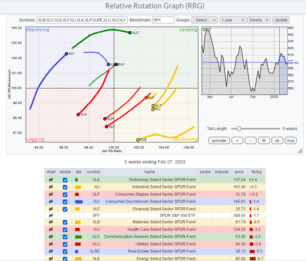Open the candlestick chart icon for XLK
Image resolution: width=306 pixels, height=261 pixels.
coord(51,180)
